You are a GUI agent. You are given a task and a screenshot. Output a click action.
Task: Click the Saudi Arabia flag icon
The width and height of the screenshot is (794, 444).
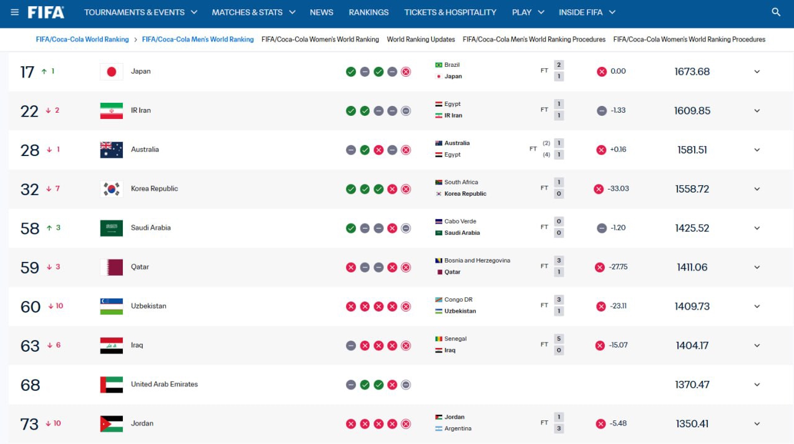(112, 228)
